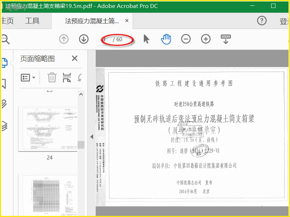The image size is (290, 217).
Task: Open the fit-page scrolling options icon
Action: [226, 39]
